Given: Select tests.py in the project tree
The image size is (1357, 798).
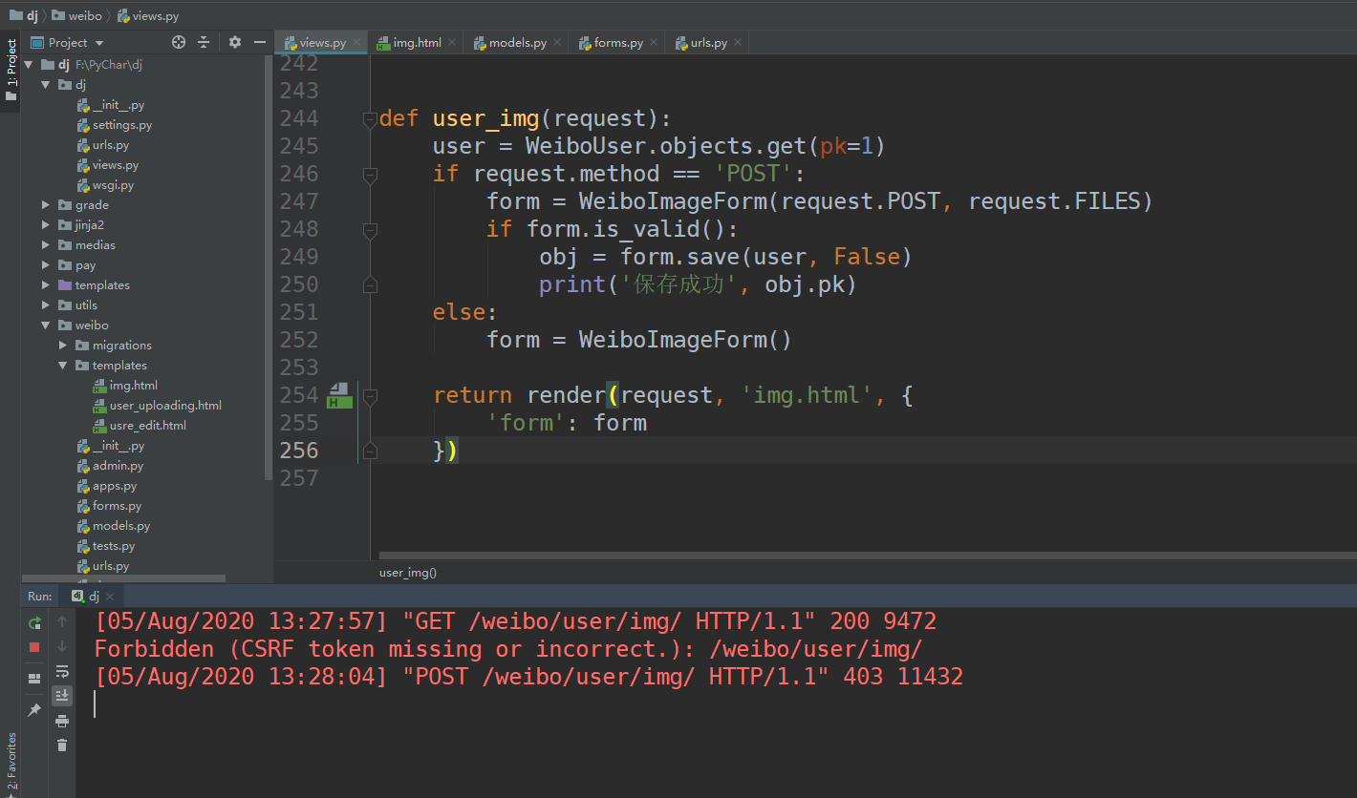Looking at the screenshot, I should point(114,546).
